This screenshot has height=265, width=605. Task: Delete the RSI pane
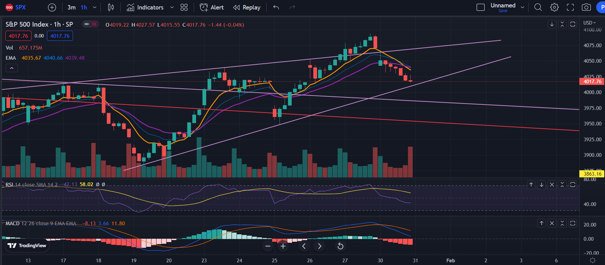tap(552, 185)
